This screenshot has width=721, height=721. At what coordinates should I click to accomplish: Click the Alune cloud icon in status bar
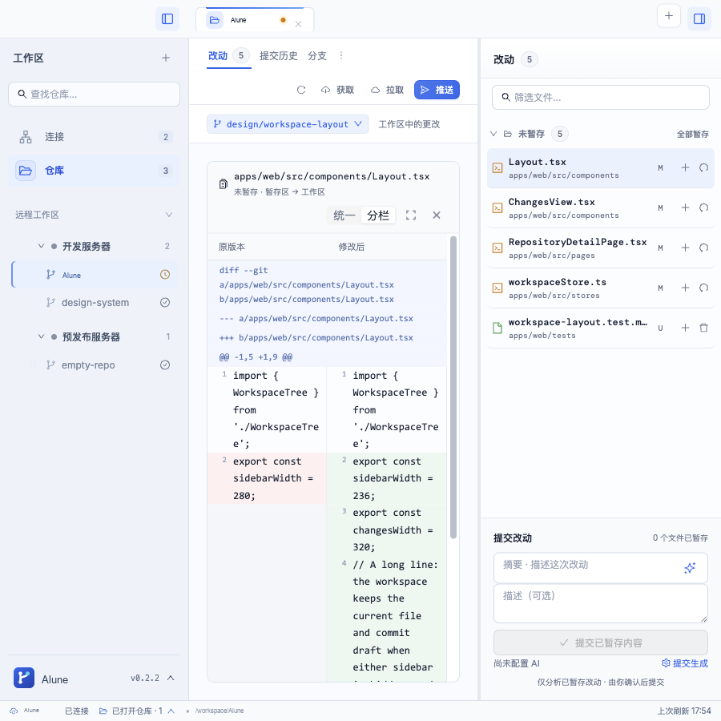[x=14, y=711]
